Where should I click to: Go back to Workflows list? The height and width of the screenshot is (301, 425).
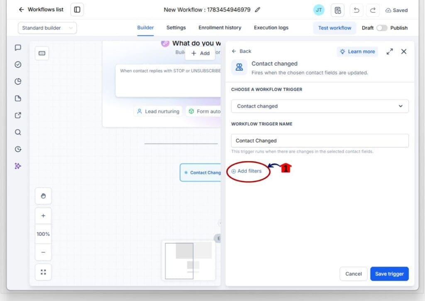tap(41, 10)
